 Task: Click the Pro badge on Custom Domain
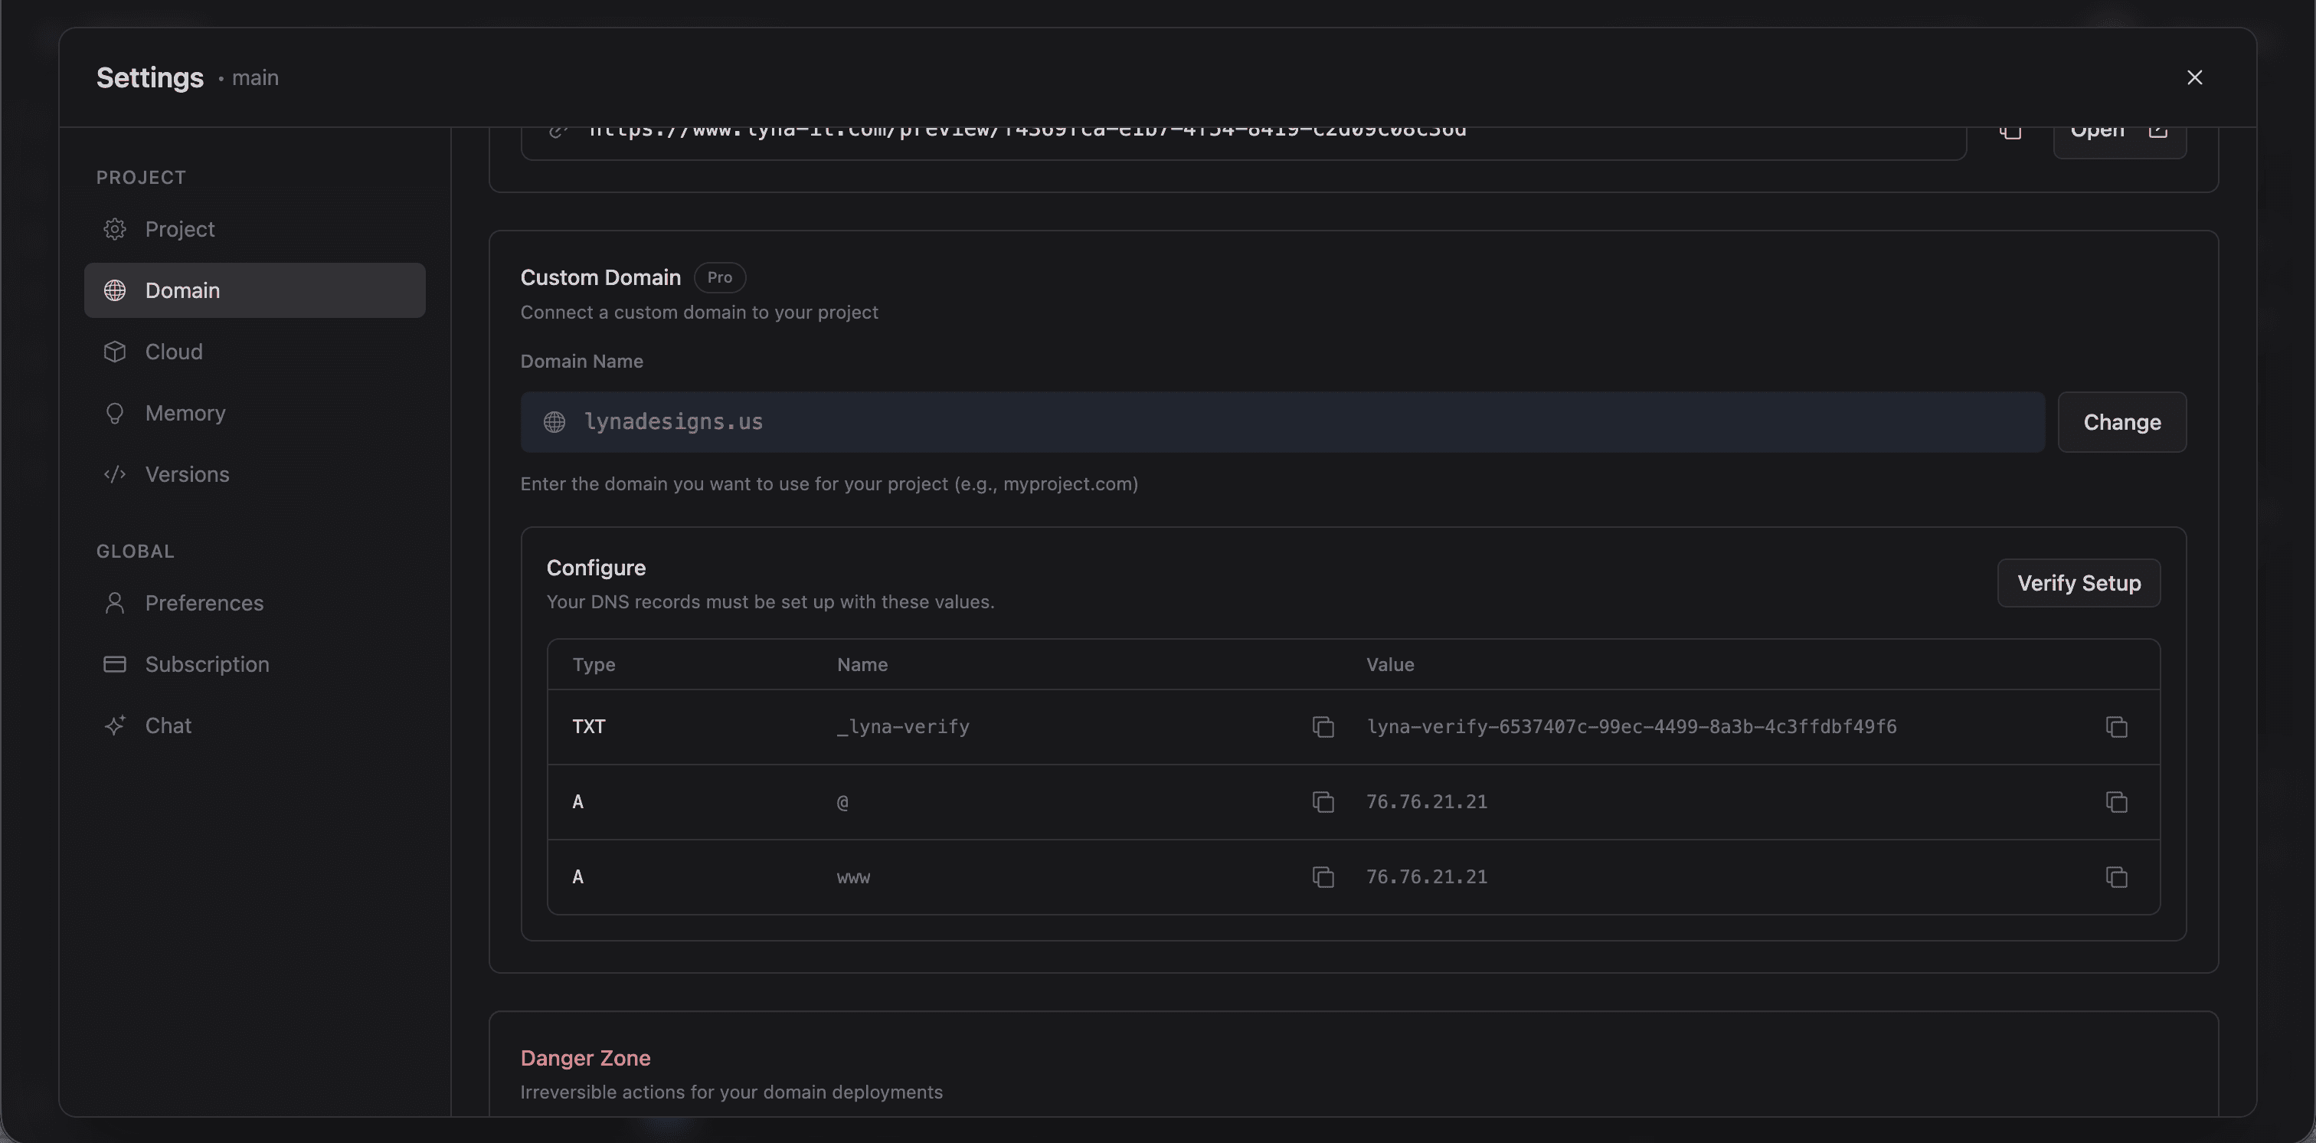(x=719, y=277)
